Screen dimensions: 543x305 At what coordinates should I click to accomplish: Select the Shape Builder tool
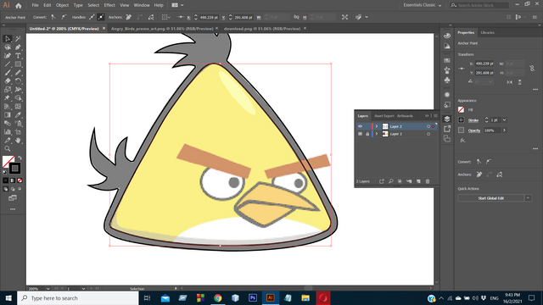[18, 98]
